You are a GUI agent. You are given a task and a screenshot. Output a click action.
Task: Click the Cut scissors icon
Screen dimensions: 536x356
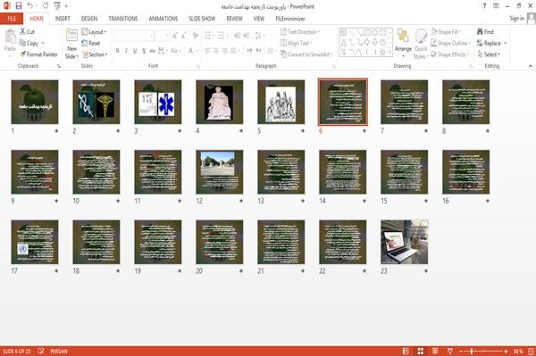pyautogui.click(x=22, y=32)
